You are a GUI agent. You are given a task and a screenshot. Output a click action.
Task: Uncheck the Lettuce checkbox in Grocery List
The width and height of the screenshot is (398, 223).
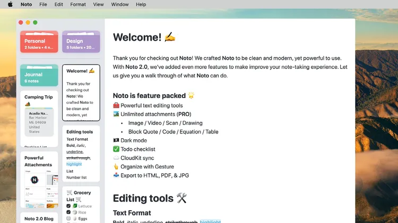click(x=68, y=206)
